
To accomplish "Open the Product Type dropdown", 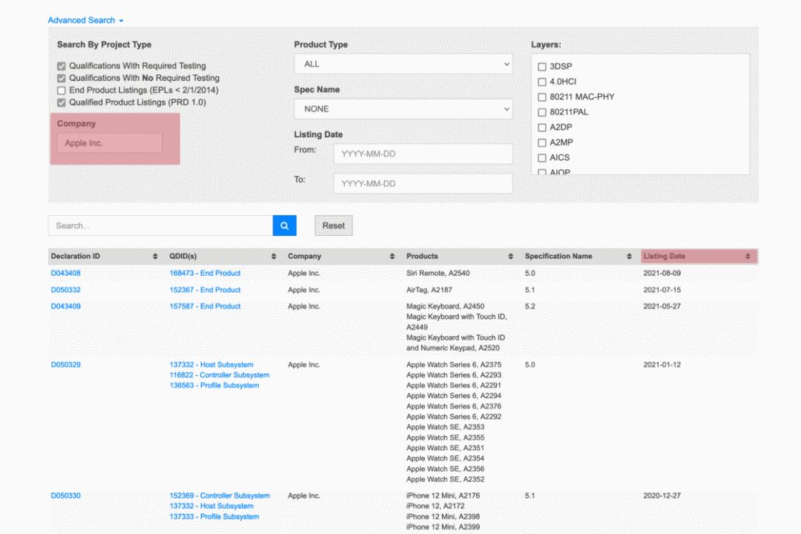I will [x=403, y=65].
